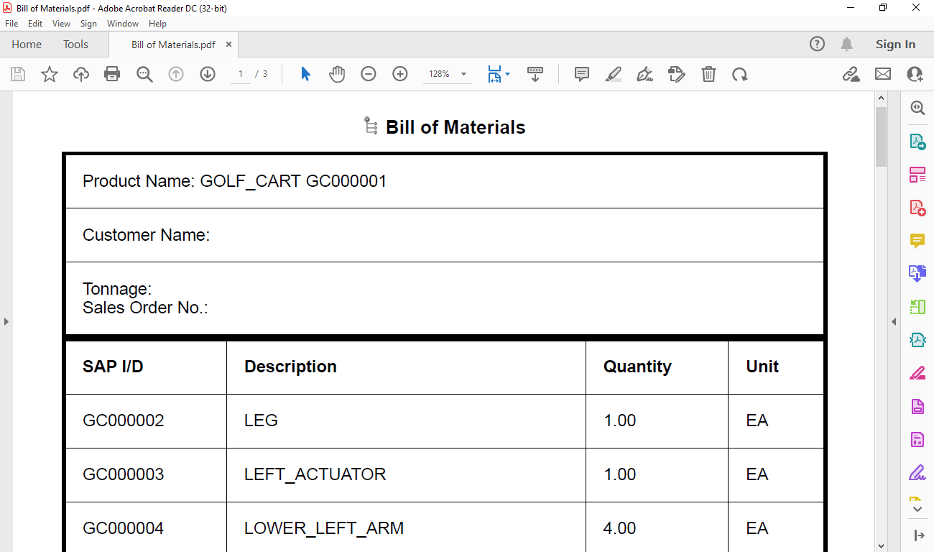Viewport: 934px width, 552px height.
Task: Collapse the right tools pane
Action: pyautogui.click(x=894, y=321)
